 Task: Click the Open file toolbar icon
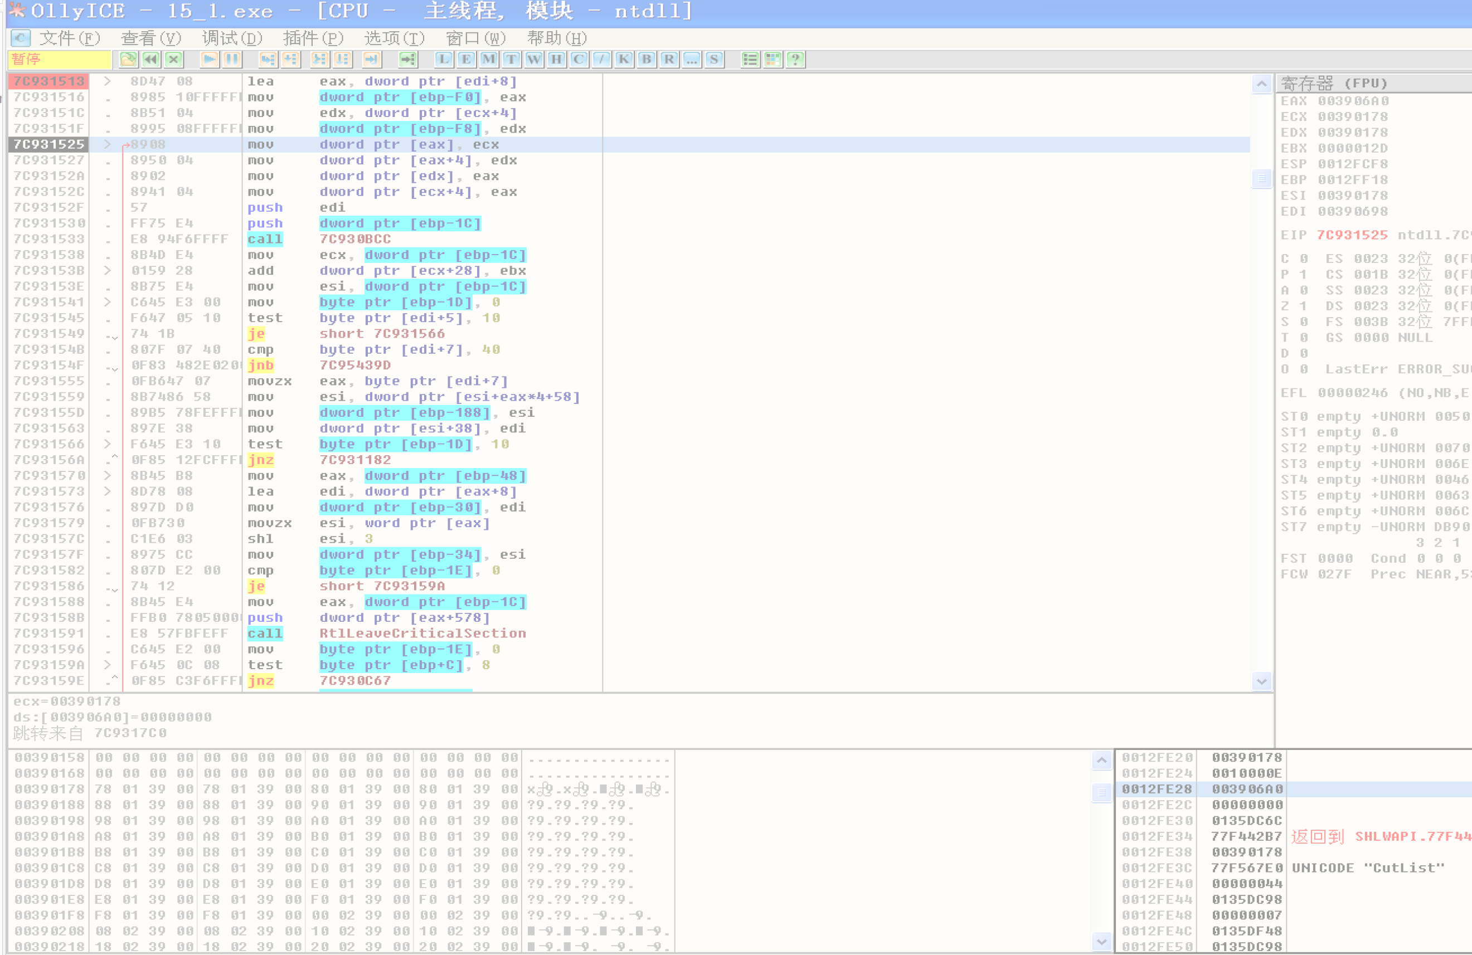(128, 60)
